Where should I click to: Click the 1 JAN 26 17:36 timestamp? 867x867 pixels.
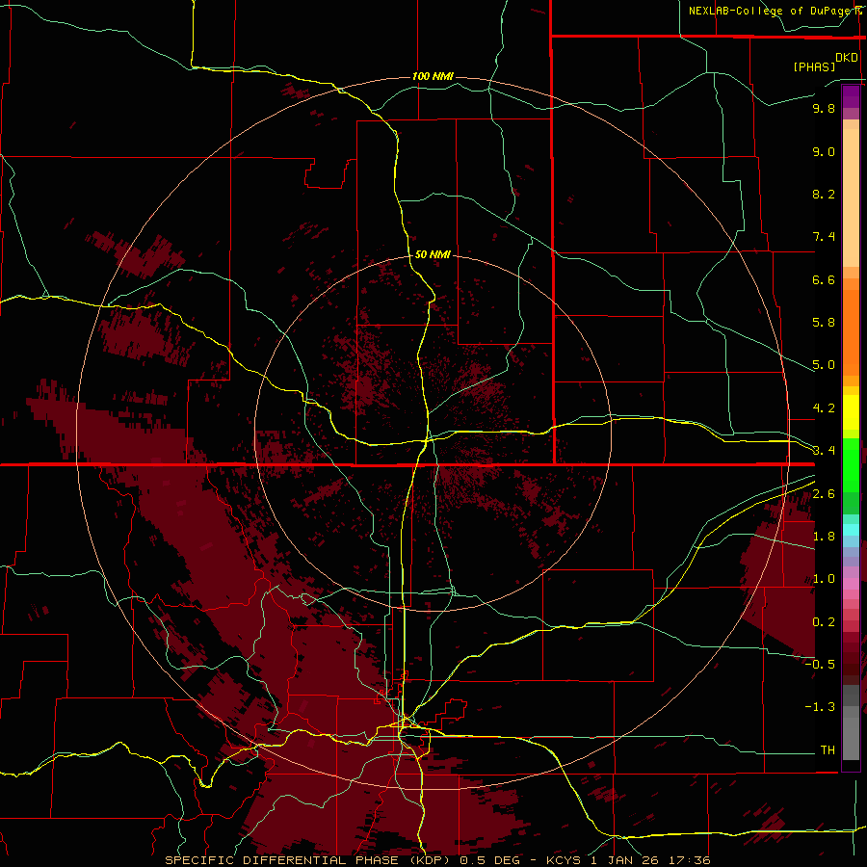click(x=651, y=860)
